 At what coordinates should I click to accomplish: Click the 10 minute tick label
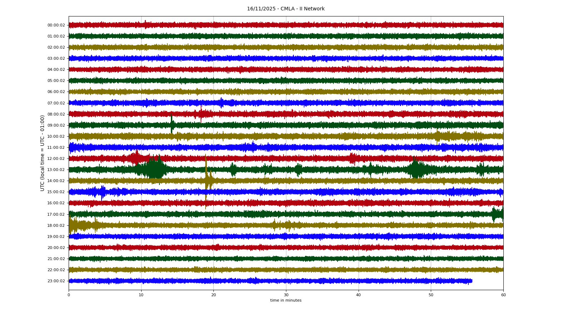click(141, 295)
